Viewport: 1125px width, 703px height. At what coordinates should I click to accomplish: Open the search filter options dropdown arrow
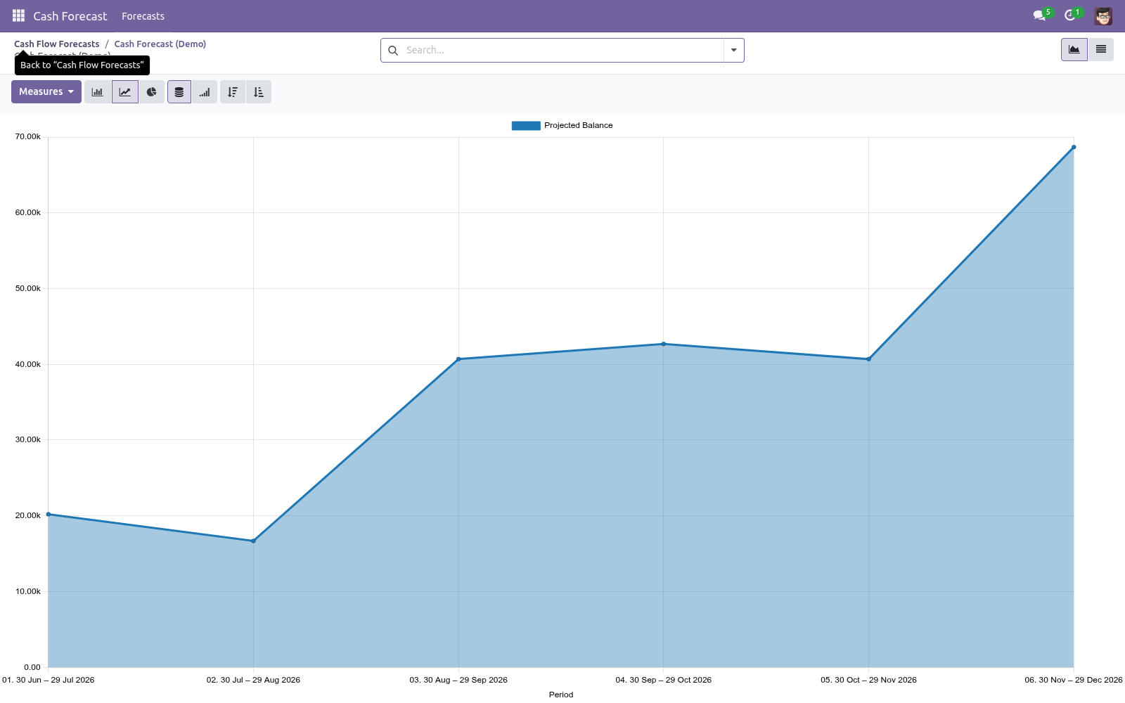(x=734, y=51)
